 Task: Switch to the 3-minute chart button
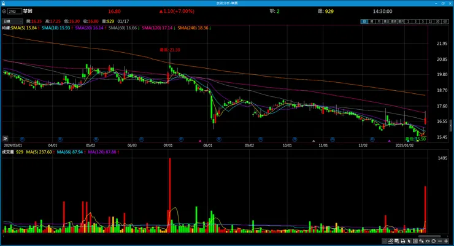coord(415,21)
